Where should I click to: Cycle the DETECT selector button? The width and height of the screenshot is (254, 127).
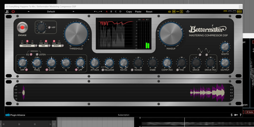pos(62,46)
